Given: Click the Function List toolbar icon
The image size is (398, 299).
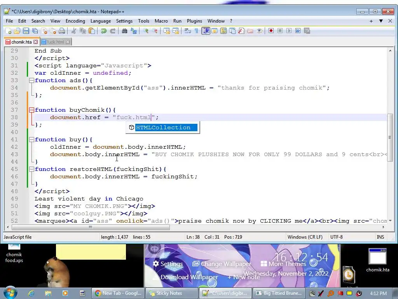Looking at the screenshot, I should (x=241, y=31).
